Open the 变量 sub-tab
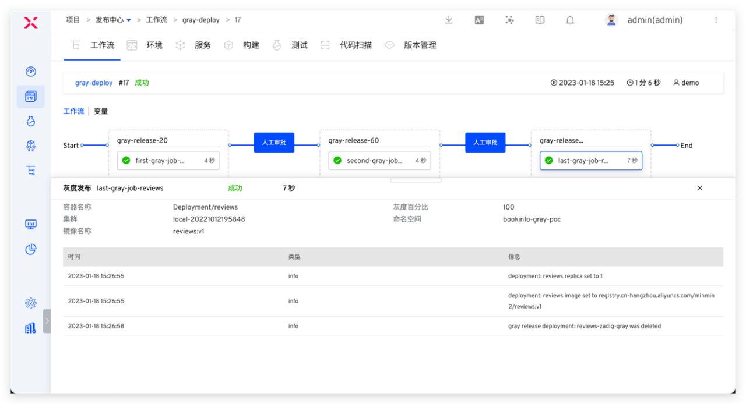 pos(101,111)
